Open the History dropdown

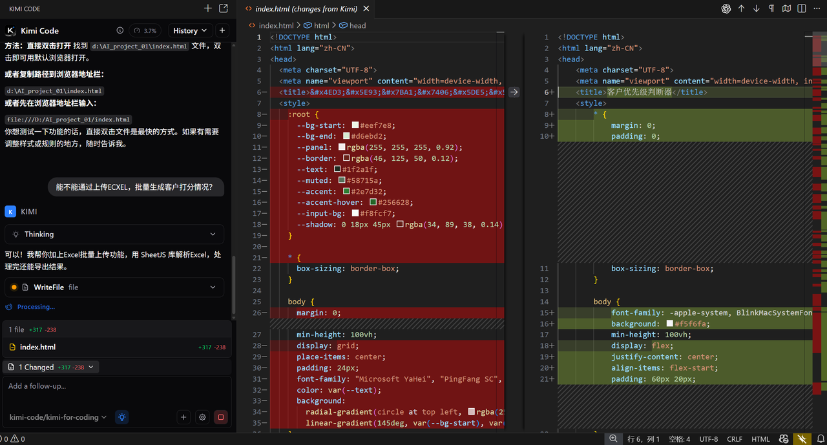click(x=190, y=30)
